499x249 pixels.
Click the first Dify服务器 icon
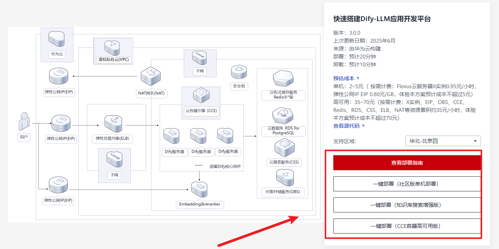[171, 136]
